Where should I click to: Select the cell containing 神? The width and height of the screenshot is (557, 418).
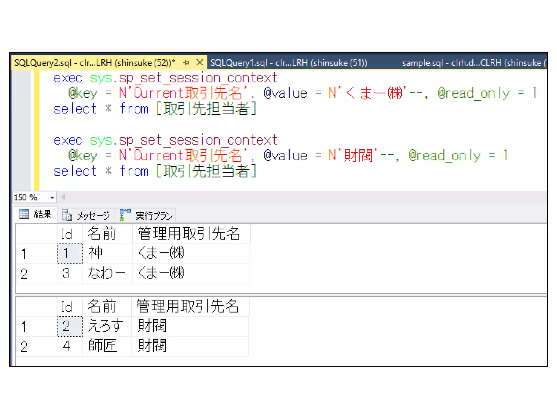click(x=96, y=253)
